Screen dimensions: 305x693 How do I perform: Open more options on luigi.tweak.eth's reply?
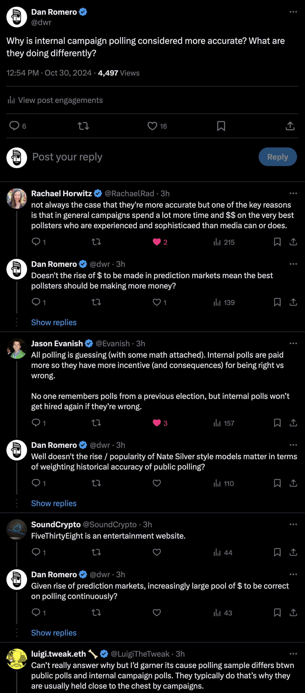293,654
